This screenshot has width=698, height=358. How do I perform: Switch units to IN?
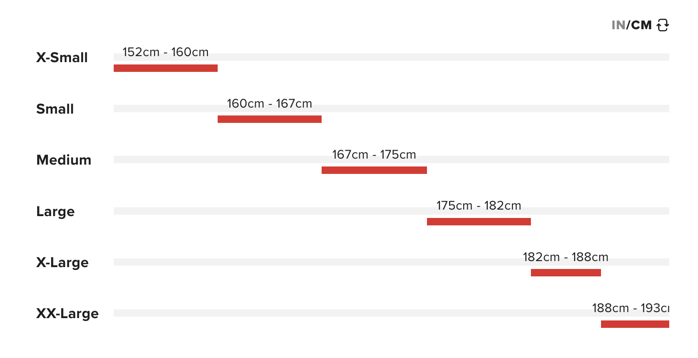(618, 25)
